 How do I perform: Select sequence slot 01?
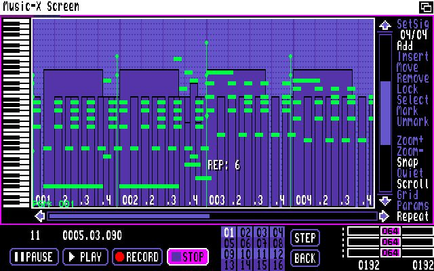pos(229,232)
